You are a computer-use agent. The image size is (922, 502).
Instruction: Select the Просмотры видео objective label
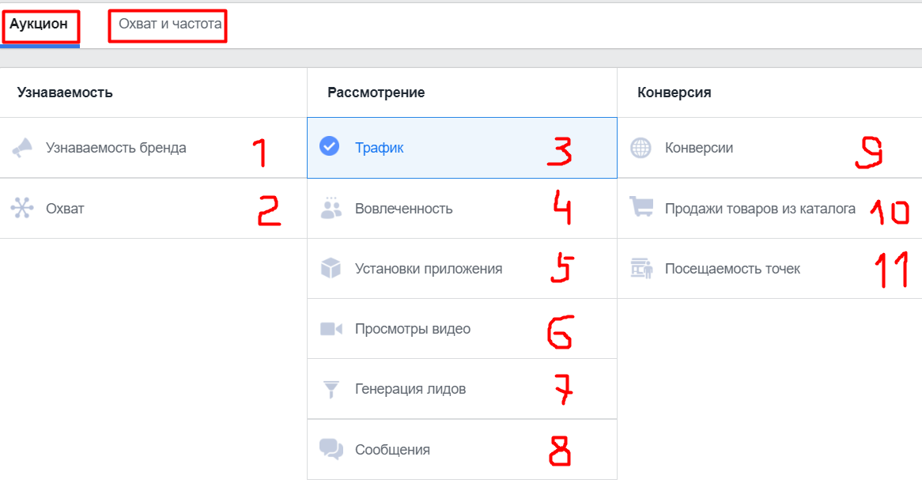coord(413,329)
